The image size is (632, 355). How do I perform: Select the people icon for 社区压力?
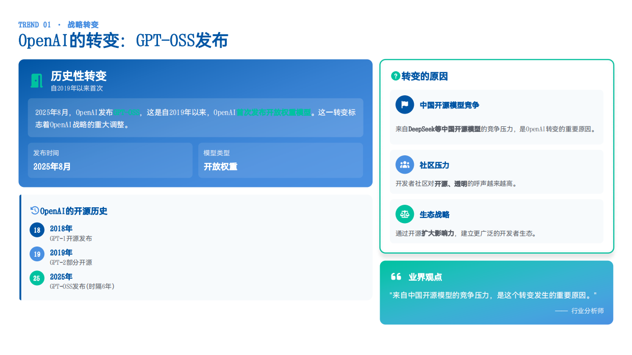(405, 165)
